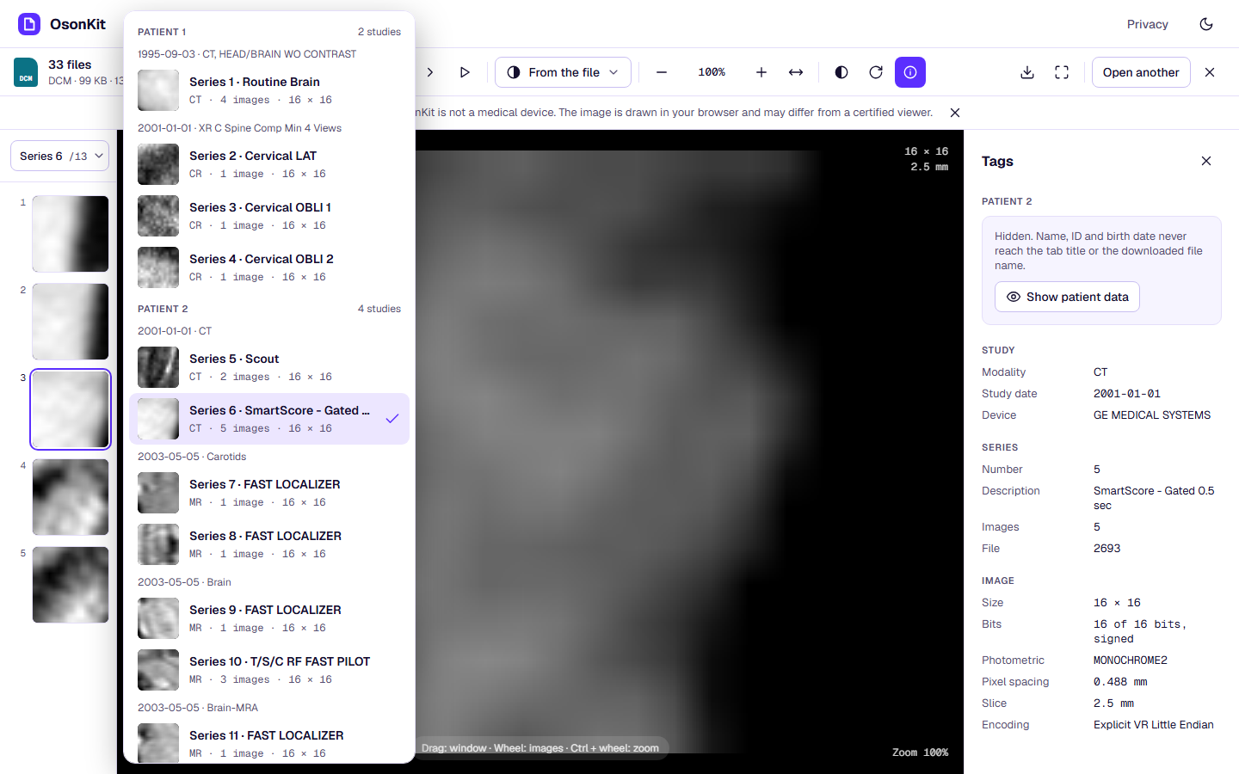Fit image to width icon
The image size is (1239, 774).
tap(796, 72)
